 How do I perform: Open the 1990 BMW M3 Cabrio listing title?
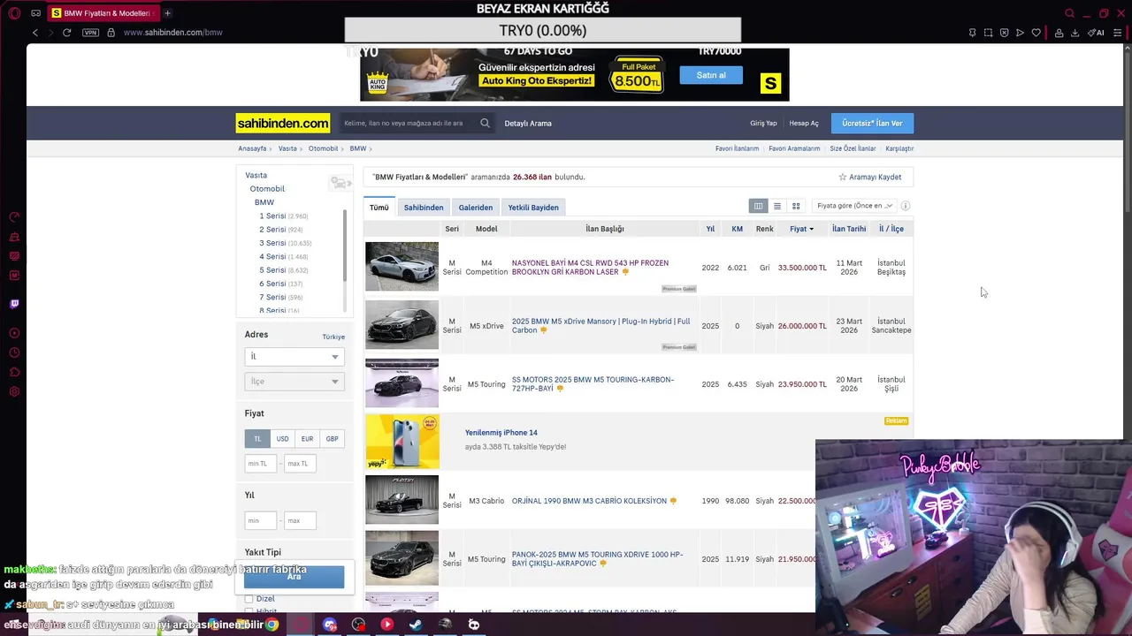pyautogui.click(x=589, y=501)
